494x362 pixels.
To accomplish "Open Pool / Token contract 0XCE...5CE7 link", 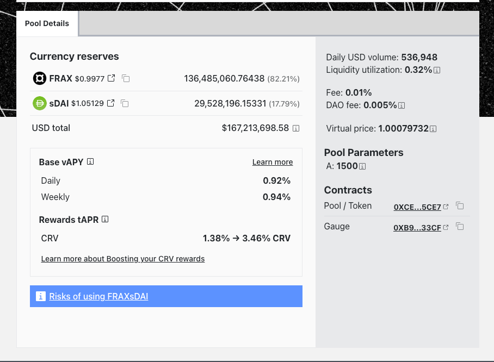I will click(418, 207).
